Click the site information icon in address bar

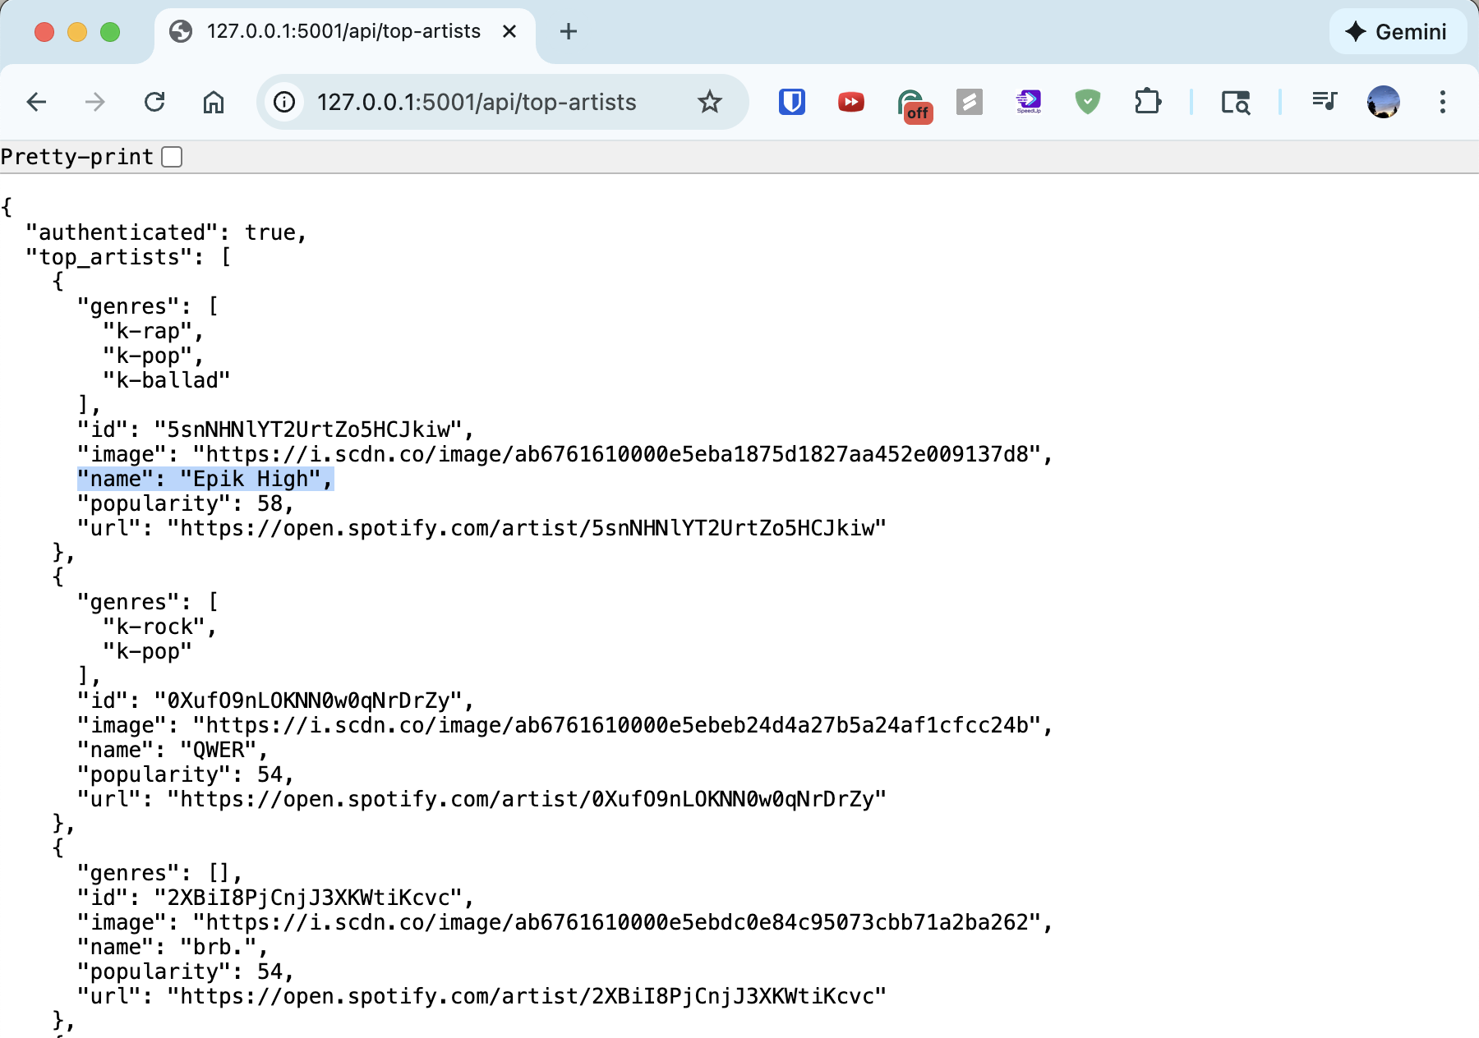[x=283, y=102]
